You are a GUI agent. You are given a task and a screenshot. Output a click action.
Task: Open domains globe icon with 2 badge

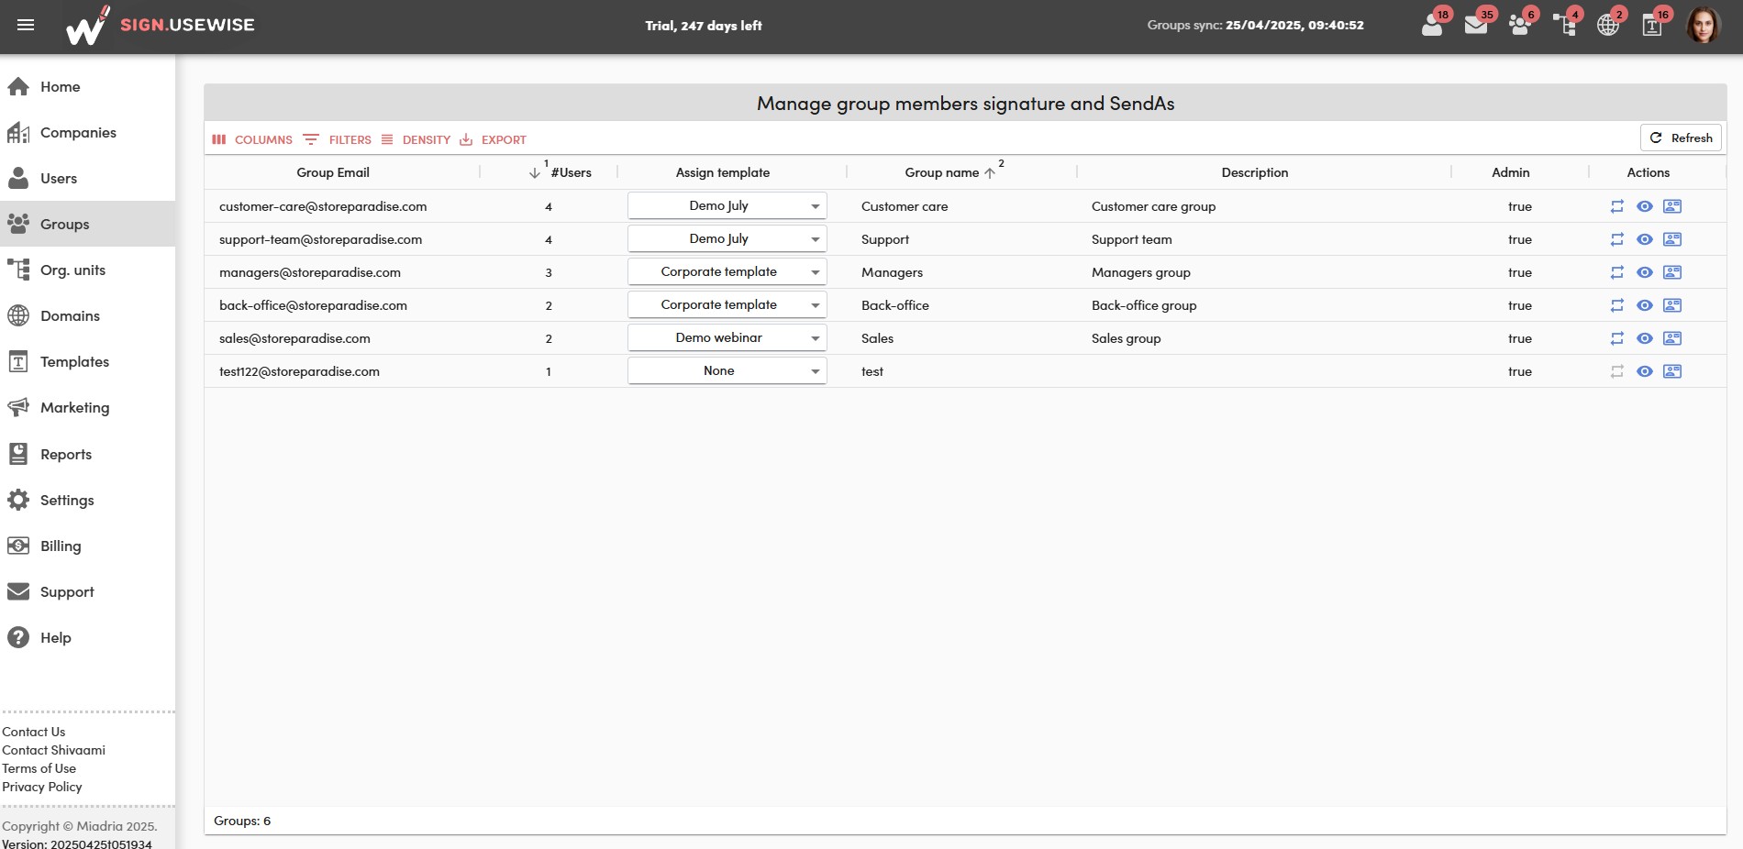[x=1609, y=25]
